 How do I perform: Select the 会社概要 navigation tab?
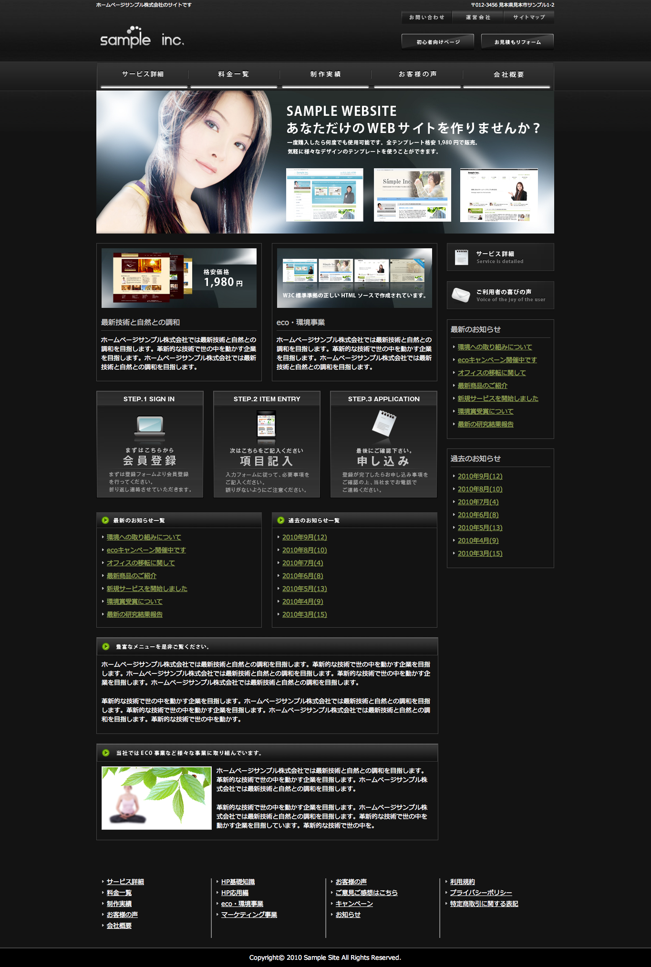[508, 74]
